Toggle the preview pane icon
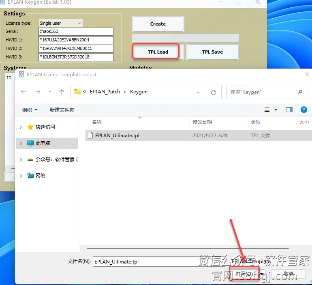The image size is (312, 285). click(x=289, y=110)
